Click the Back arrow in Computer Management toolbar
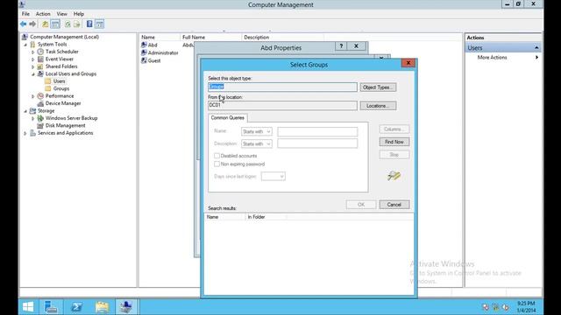Screen dimensions: 561x315 (24, 24)
